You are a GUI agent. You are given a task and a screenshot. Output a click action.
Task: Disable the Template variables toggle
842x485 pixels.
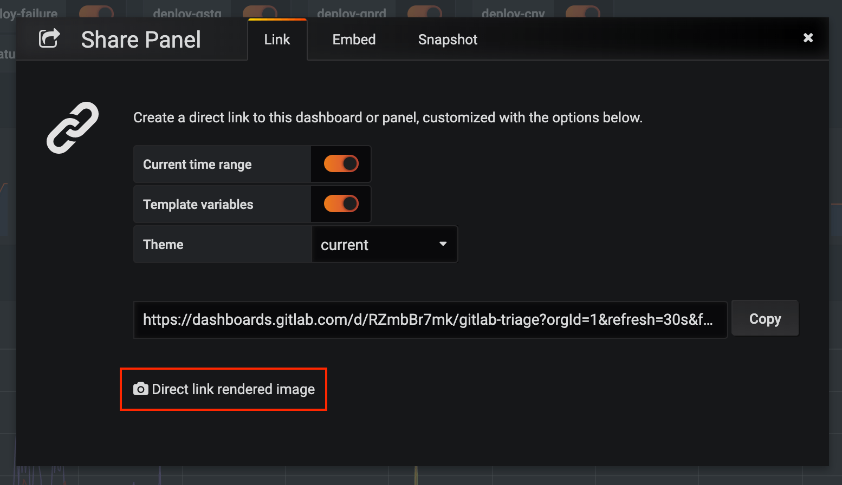pyautogui.click(x=341, y=204)
